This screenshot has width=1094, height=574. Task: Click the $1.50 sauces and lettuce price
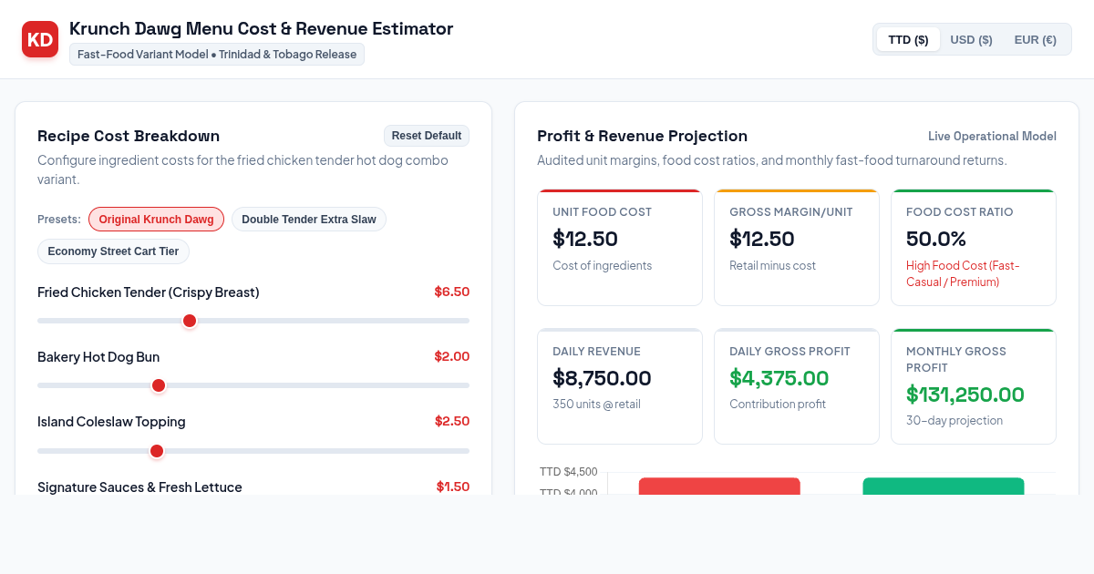coord(452,487)
